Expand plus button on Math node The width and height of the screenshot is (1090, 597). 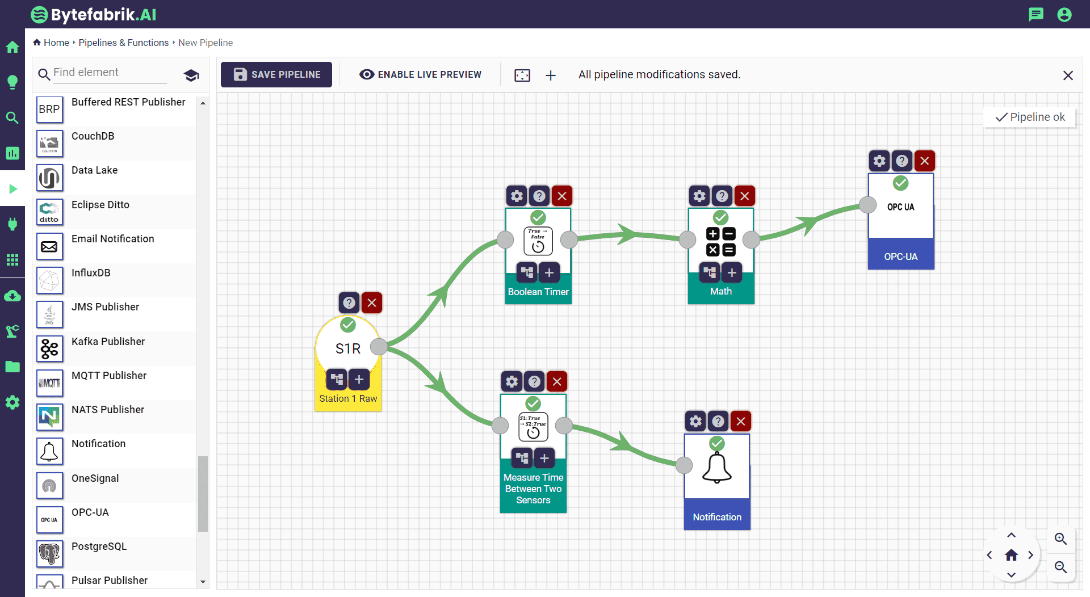(x=732, y=273)
